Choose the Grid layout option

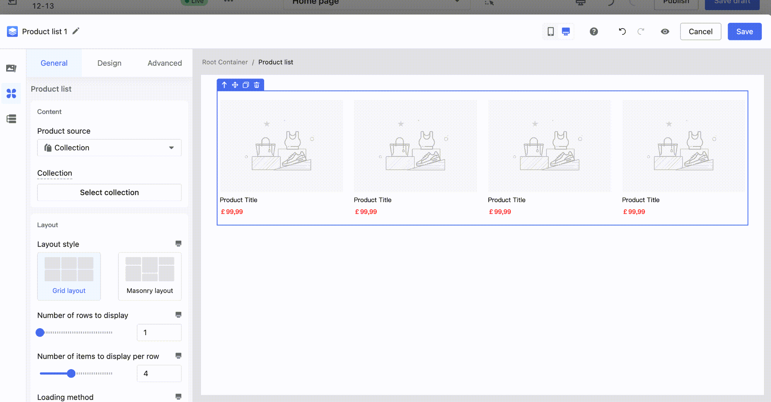[69, 276]
